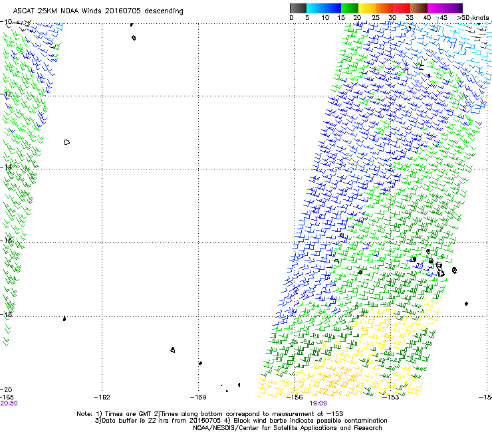Click the orange 25-30 knots legend swatch
The image size is (492, 432).
(x=384, y=8)
